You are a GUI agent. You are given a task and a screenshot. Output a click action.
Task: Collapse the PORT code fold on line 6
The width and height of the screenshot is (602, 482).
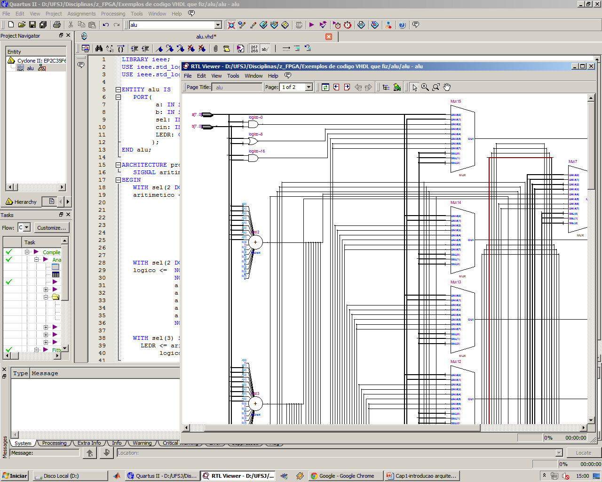coord(118,97)
